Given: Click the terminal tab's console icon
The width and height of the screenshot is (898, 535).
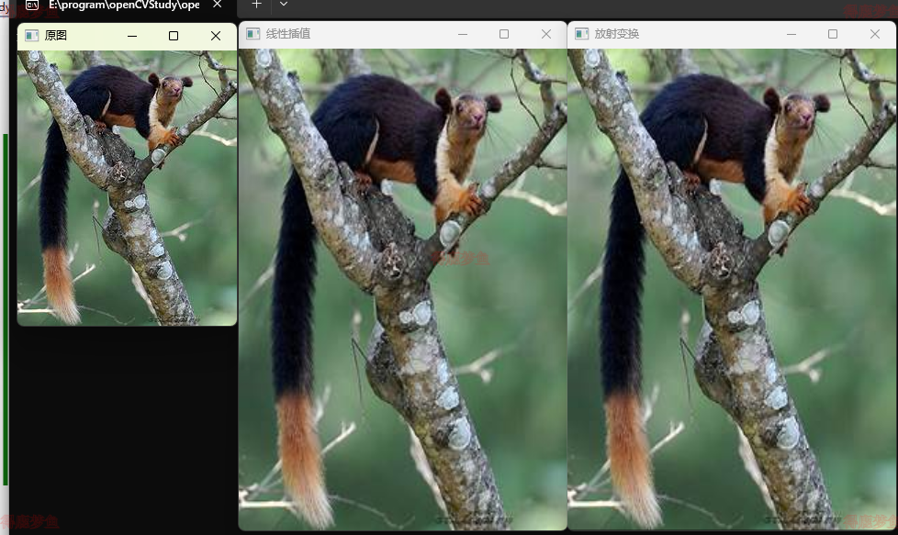Looking at the screenshot, I should coord(32,5).
